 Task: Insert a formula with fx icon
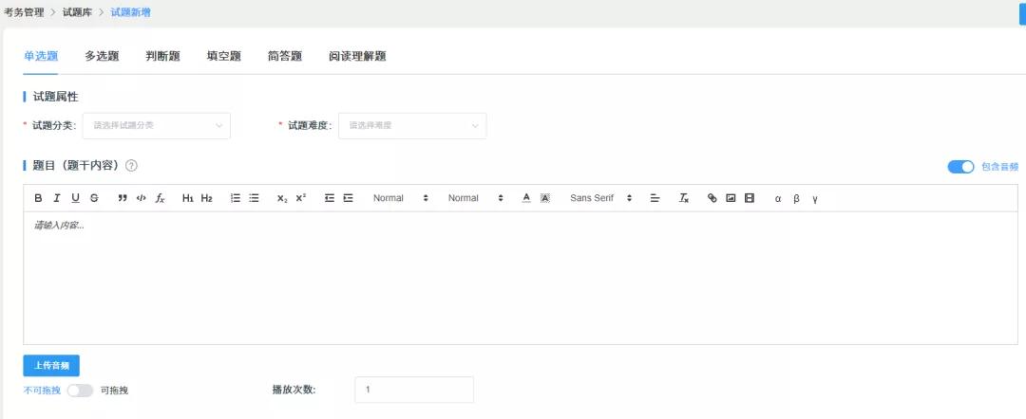pos(160,198)
